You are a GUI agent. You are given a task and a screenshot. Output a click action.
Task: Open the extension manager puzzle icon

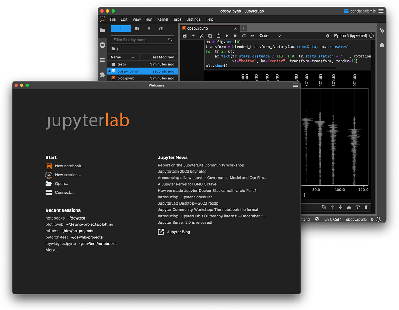[x=102, y=74]
